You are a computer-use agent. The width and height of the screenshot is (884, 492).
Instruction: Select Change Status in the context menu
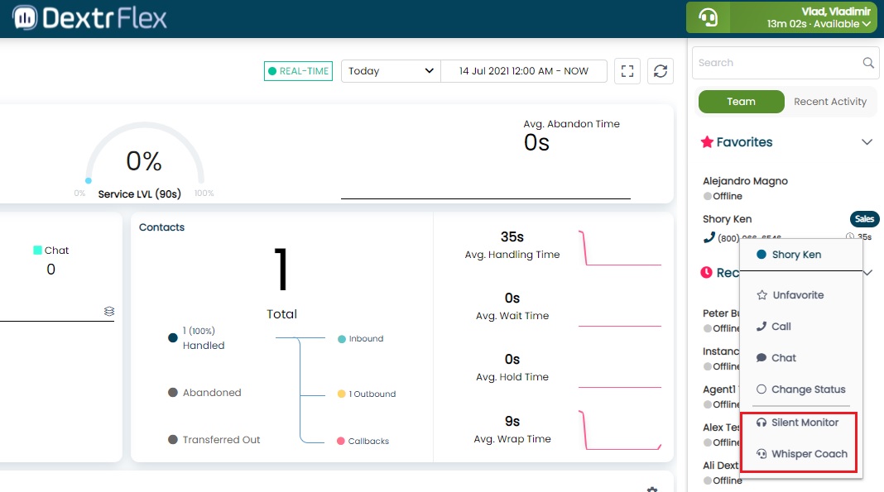pos(801,389)
